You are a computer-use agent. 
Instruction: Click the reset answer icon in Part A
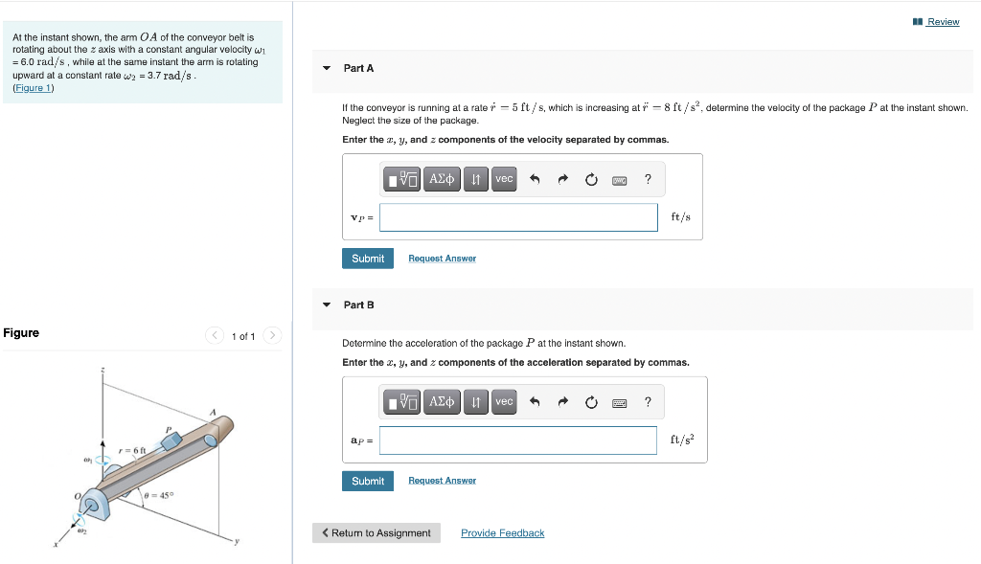click(x=591, y=179)
